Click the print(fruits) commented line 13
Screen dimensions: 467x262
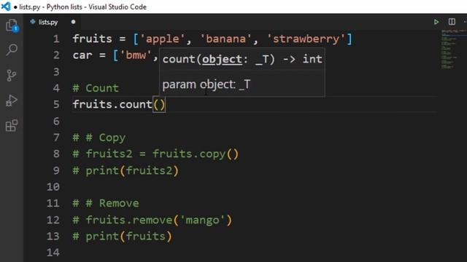122,236
